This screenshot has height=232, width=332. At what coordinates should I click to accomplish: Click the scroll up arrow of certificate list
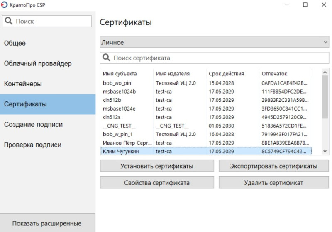(x=325, y=72)
